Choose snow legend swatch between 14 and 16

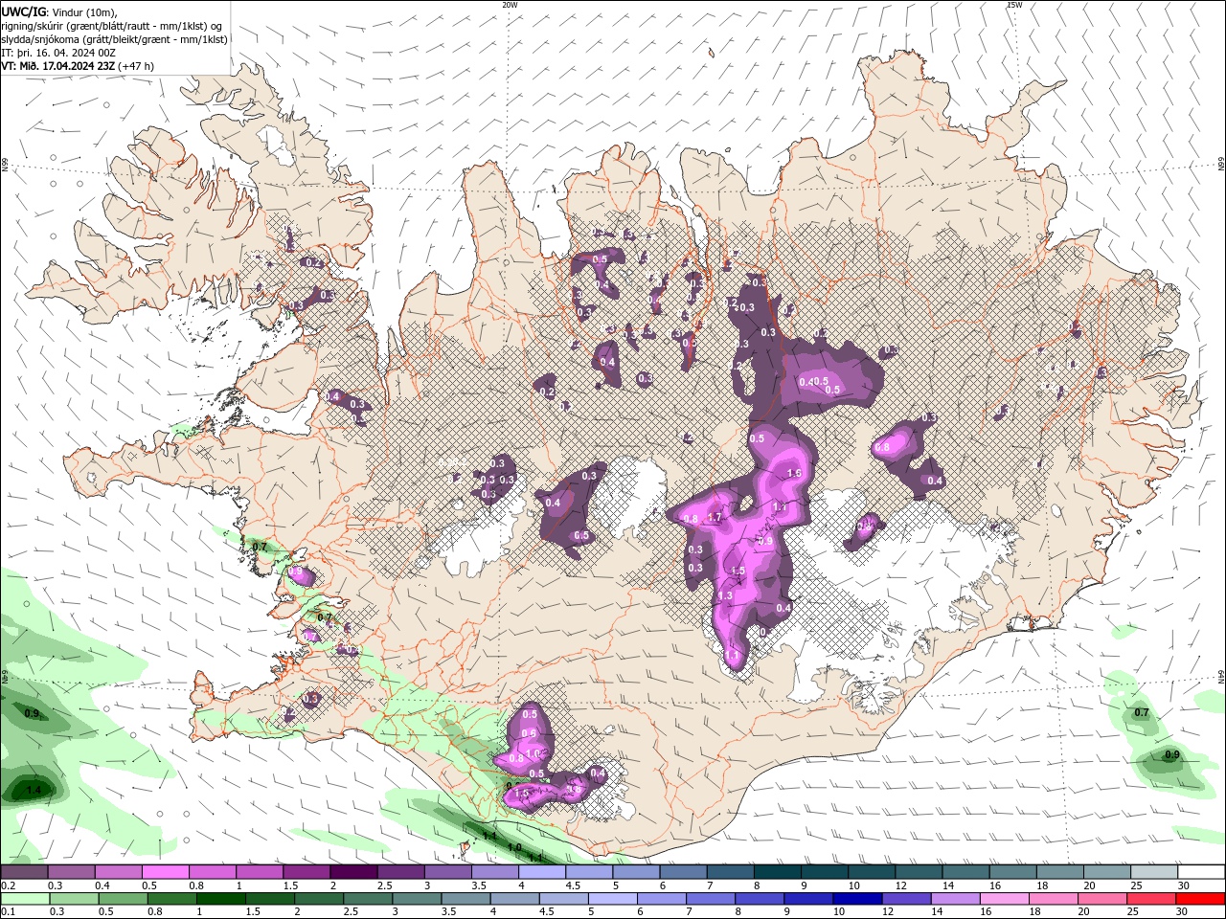tap(967, 872)
